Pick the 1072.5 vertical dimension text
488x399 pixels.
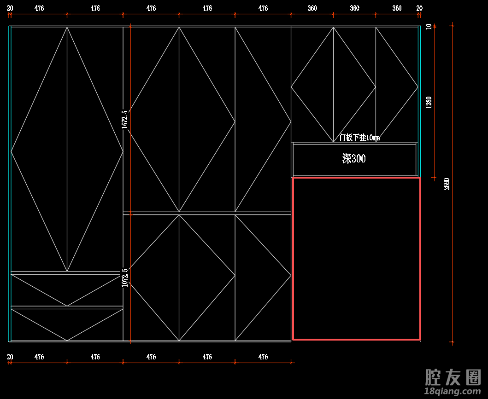pos(125,278)
